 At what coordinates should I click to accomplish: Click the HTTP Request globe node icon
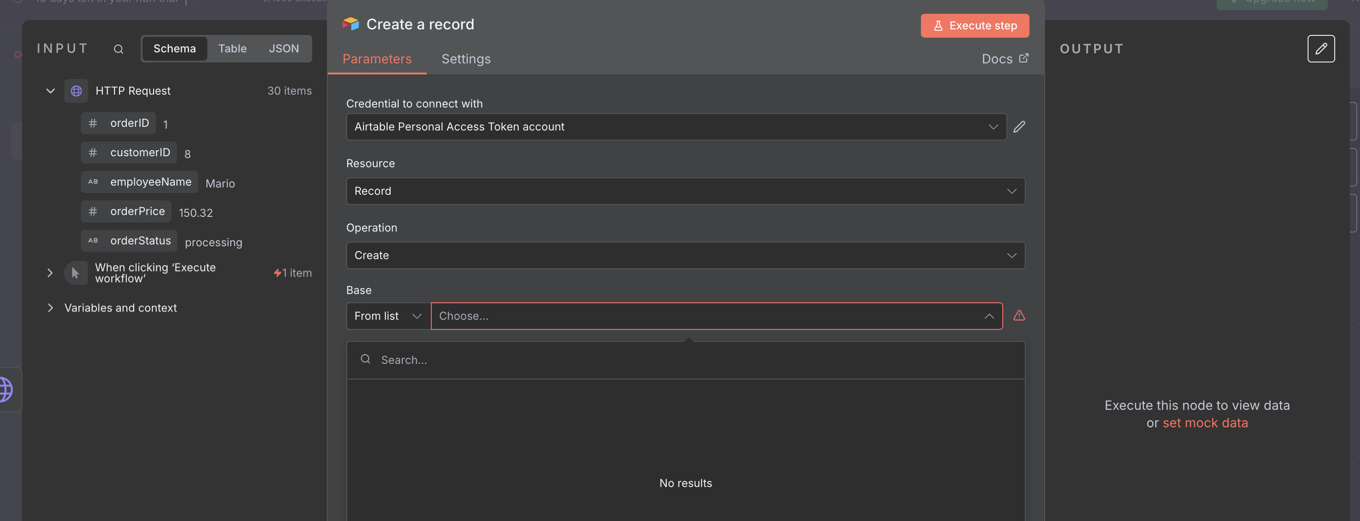[76, 91]
